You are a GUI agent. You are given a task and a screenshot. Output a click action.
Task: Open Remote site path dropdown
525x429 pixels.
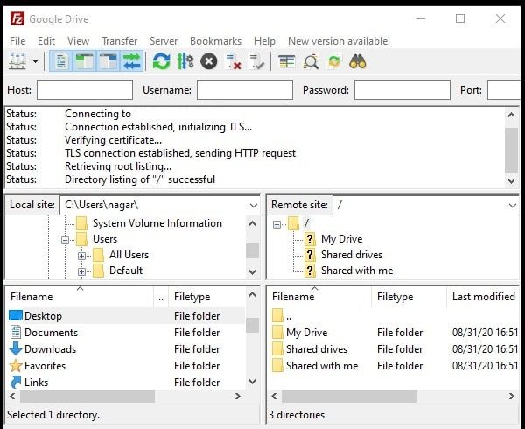pos(512,205)
